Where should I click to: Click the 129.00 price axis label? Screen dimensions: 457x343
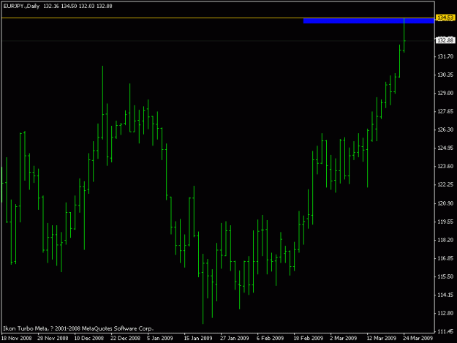[445, 93]
